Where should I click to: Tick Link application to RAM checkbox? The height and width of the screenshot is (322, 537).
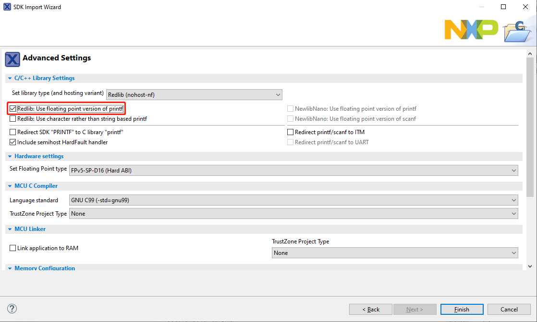[x=13, y=248]
